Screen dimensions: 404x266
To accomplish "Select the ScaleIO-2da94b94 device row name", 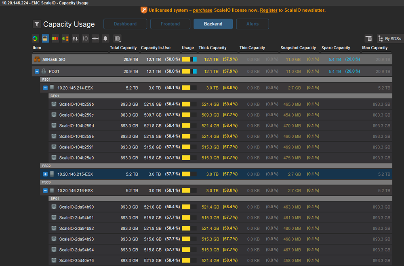I will coord(76,250).
